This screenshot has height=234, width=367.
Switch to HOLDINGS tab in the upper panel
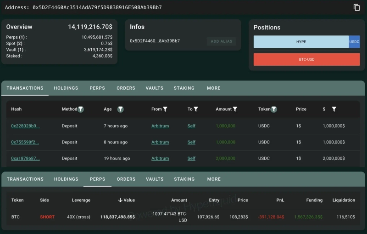point(66,88)
